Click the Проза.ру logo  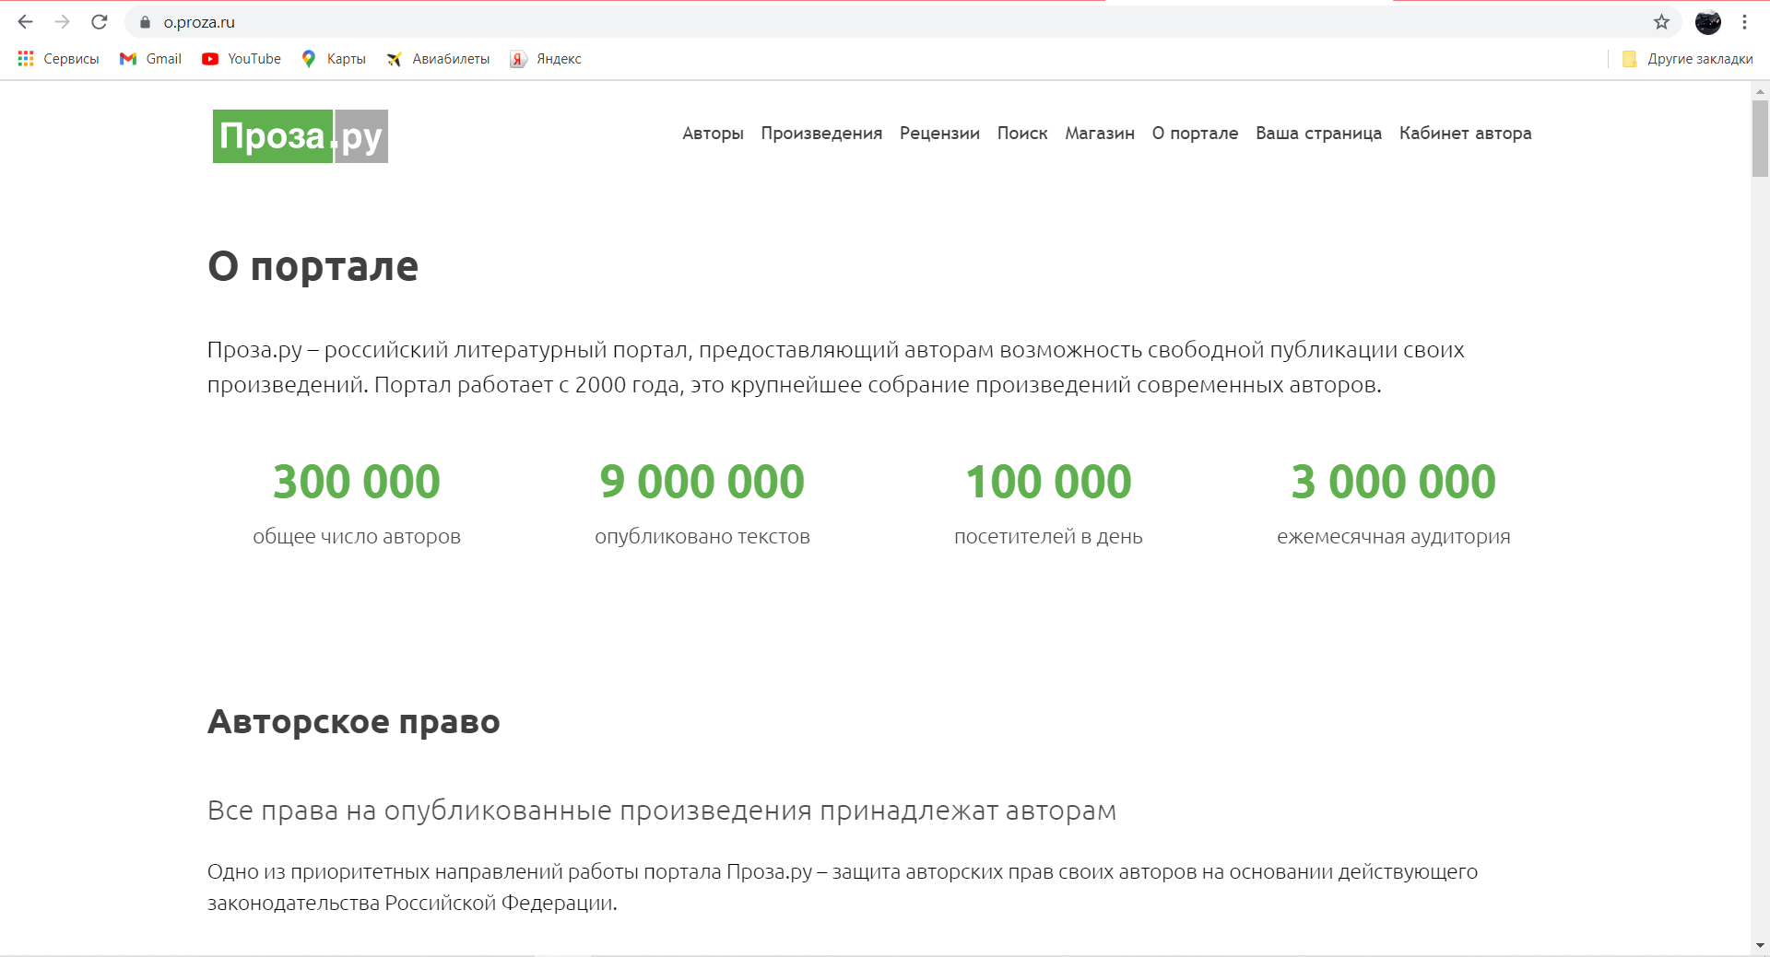[301, 136]
